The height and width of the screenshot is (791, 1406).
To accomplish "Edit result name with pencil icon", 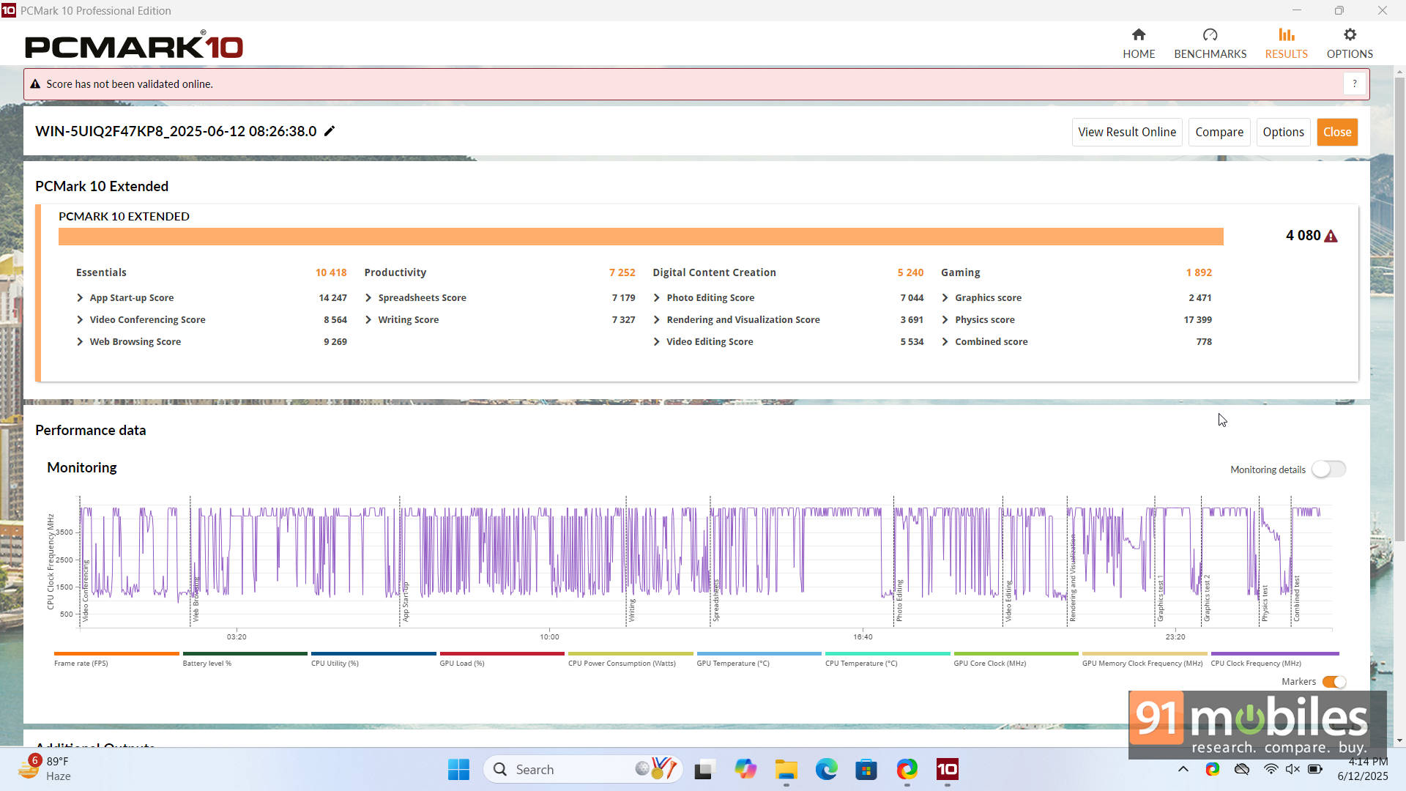I will [x=330, y=131].
